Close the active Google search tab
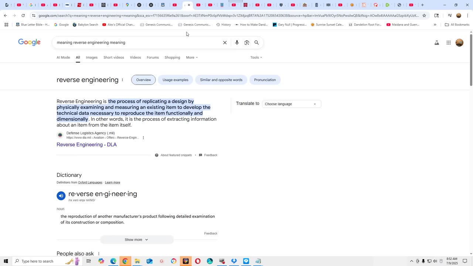473x266 pixels. click(189, 5)
